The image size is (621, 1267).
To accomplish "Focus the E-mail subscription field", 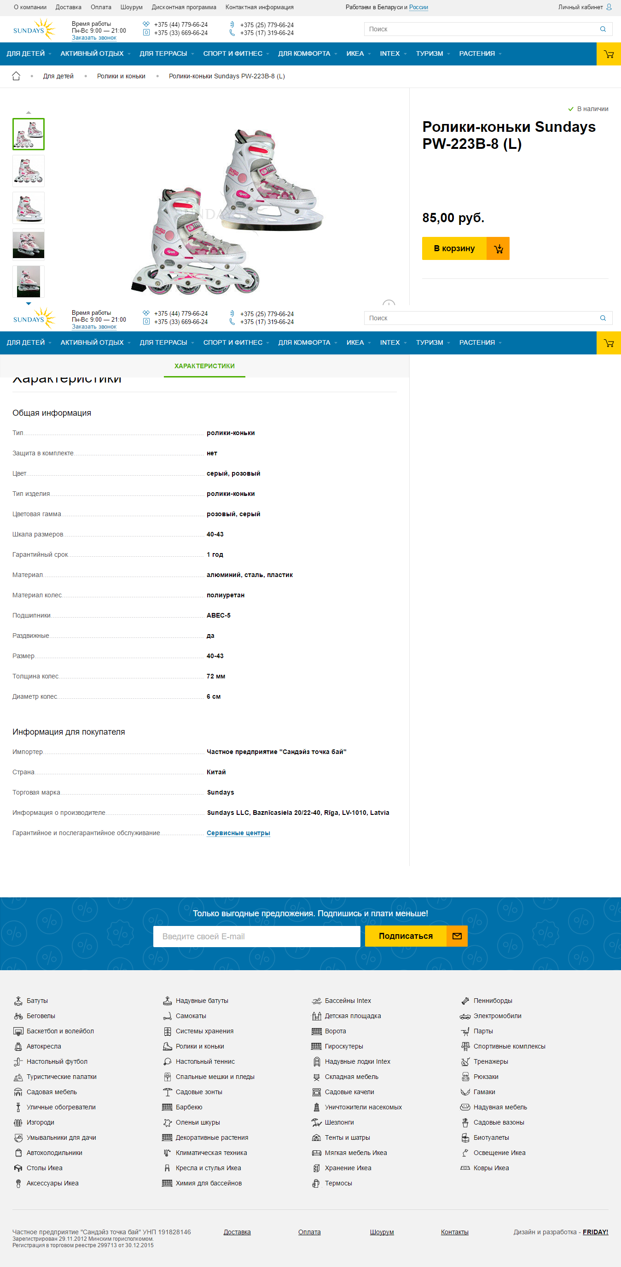I will tap(257, 937).
